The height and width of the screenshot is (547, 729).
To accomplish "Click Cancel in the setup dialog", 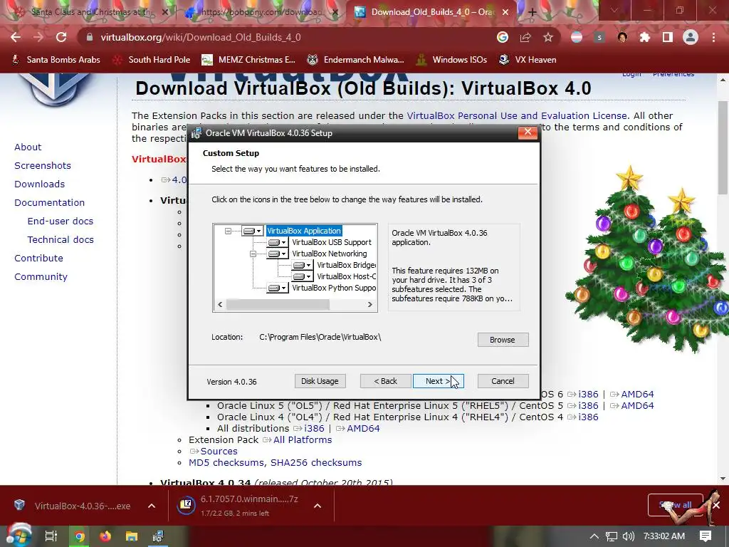I will pos(503,381).
